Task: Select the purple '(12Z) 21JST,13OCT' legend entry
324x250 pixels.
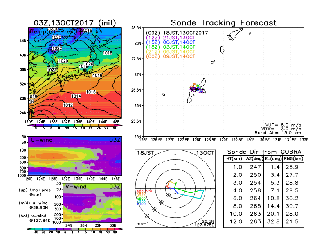Action: click(171, 38)
